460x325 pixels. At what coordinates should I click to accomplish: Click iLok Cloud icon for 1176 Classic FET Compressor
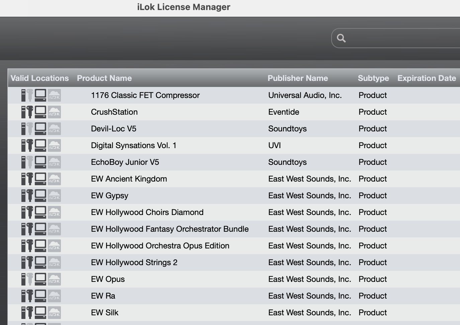54,95
